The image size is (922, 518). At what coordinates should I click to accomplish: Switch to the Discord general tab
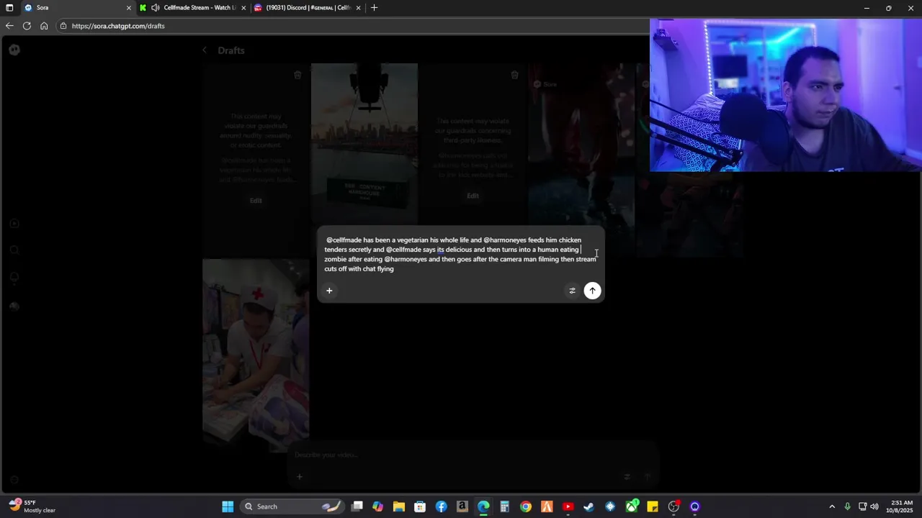tap(308, 8)
